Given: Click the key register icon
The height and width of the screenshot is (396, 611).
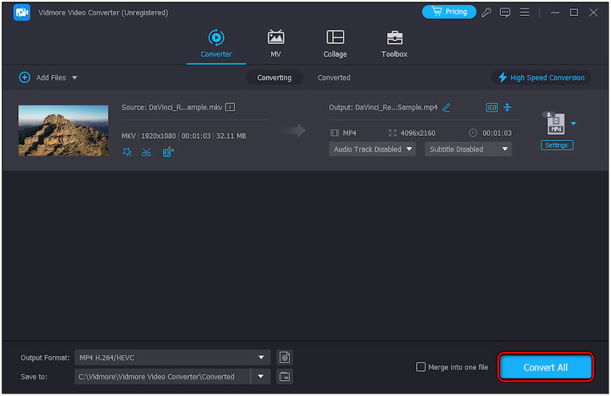Looking at the screenshot, I should coord(487,12).
